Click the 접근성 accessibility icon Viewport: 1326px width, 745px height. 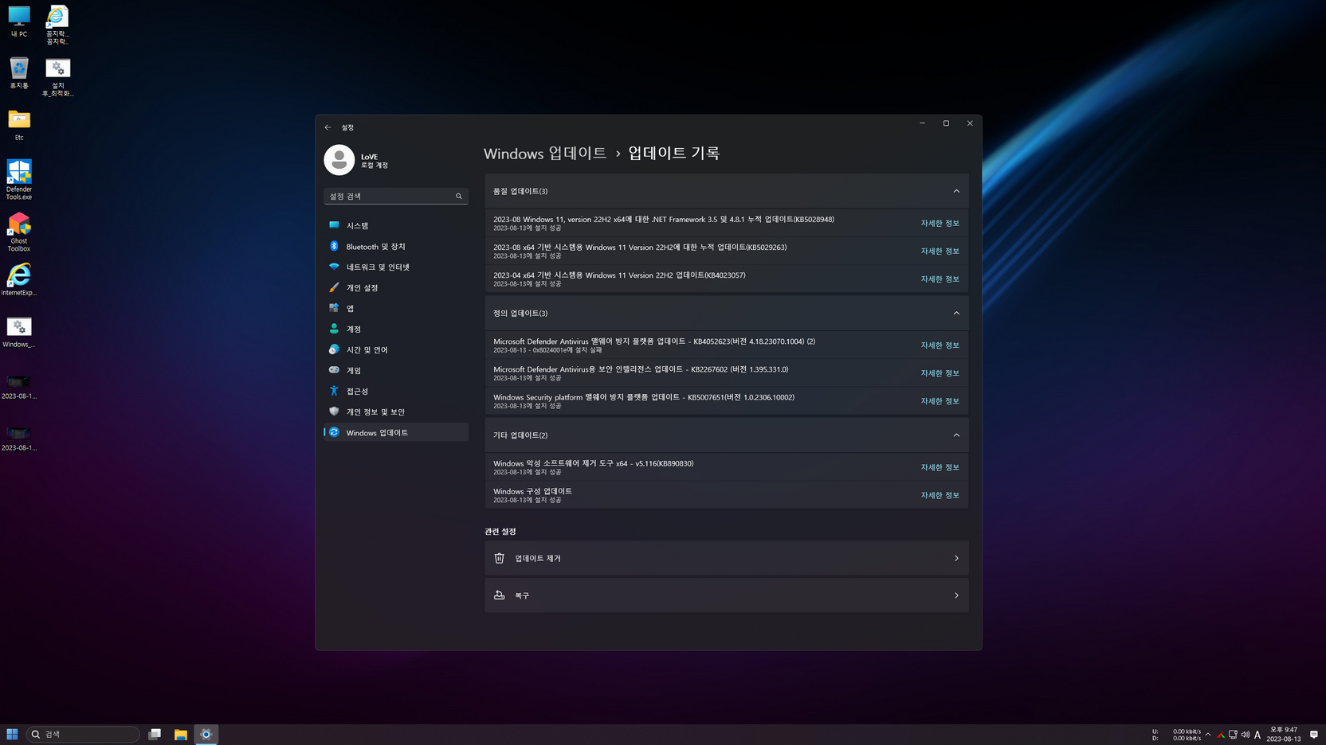click(x=334, y=391)
